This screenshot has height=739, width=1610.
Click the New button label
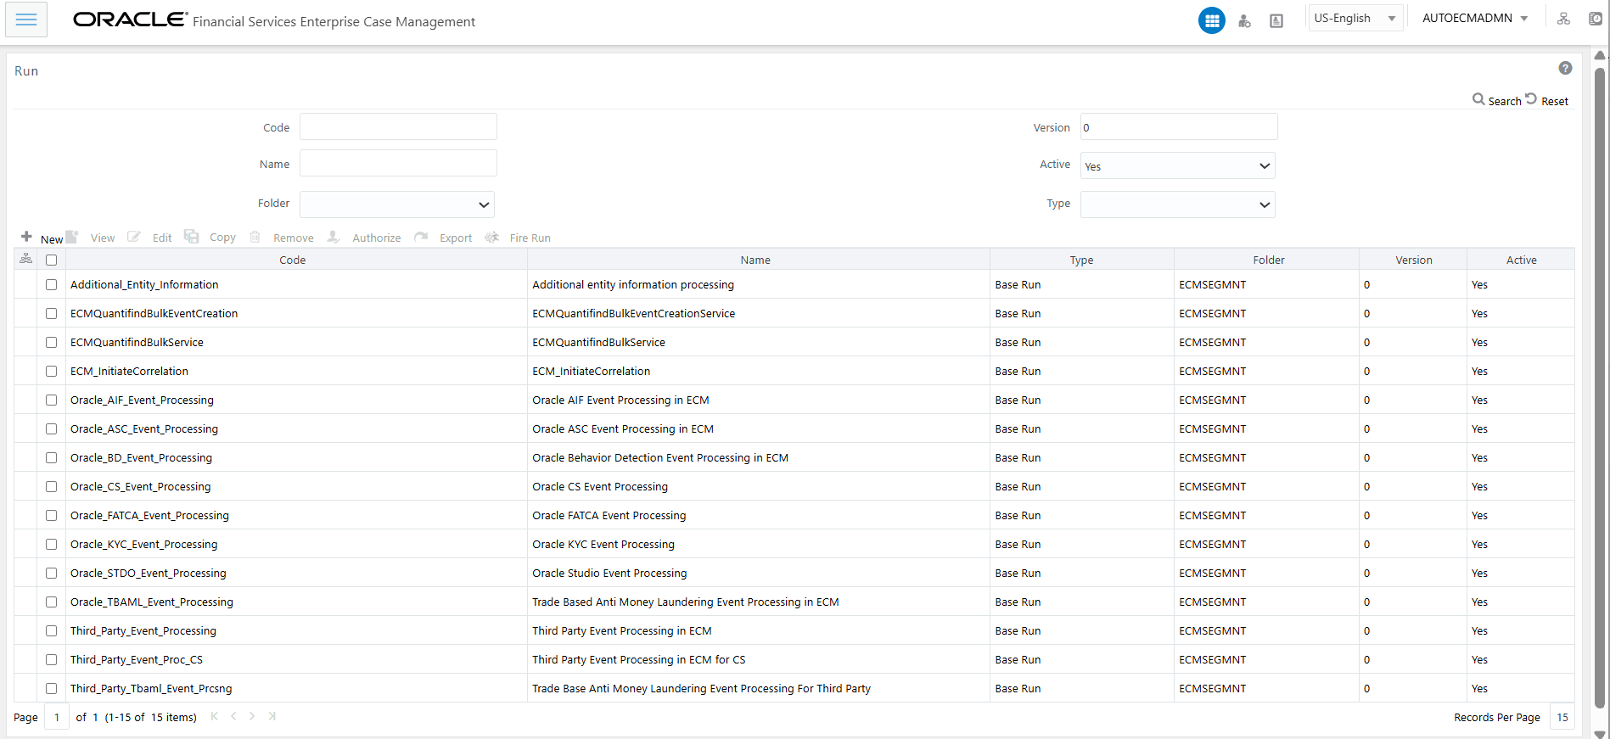coord(52,239)
